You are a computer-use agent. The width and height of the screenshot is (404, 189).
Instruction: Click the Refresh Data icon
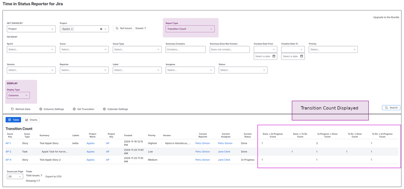pyautogui.click(x=13, y=109)
